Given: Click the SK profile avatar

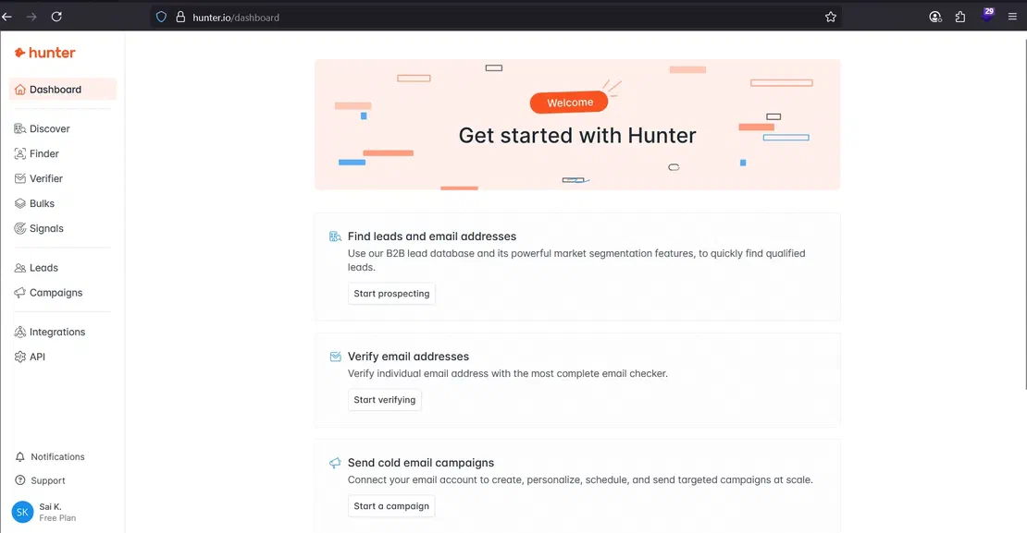Looking at the screenshot, I should (23, 512).
